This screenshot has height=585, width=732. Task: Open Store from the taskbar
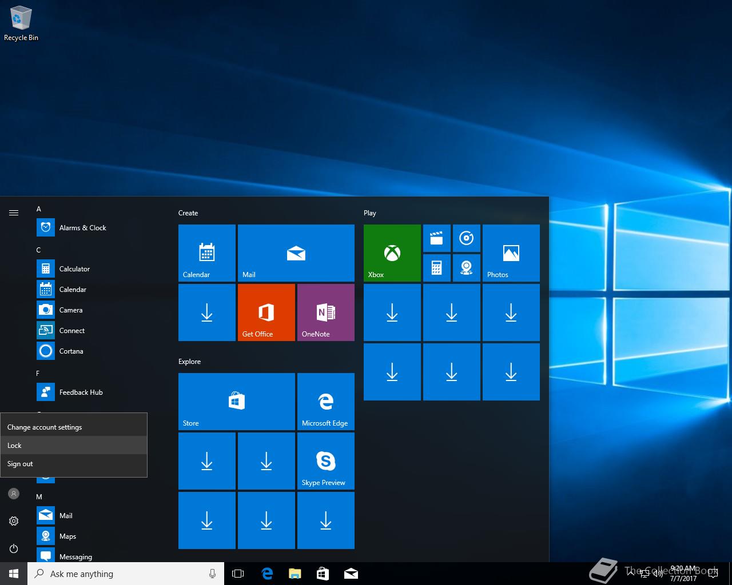coord(323,574)
